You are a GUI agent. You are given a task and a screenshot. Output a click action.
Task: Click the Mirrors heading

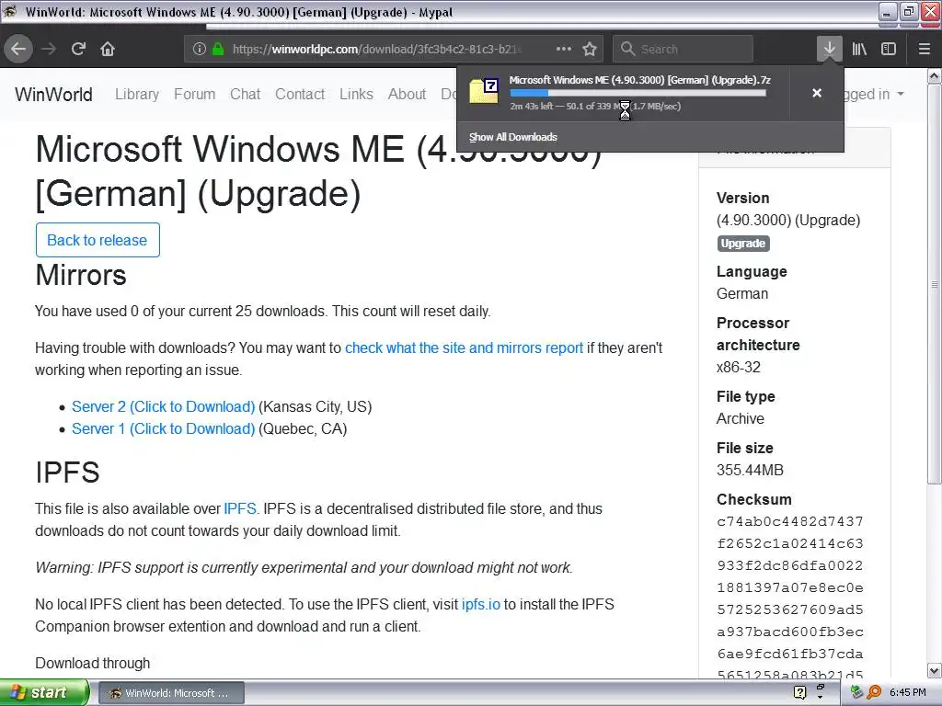[81, 275]
